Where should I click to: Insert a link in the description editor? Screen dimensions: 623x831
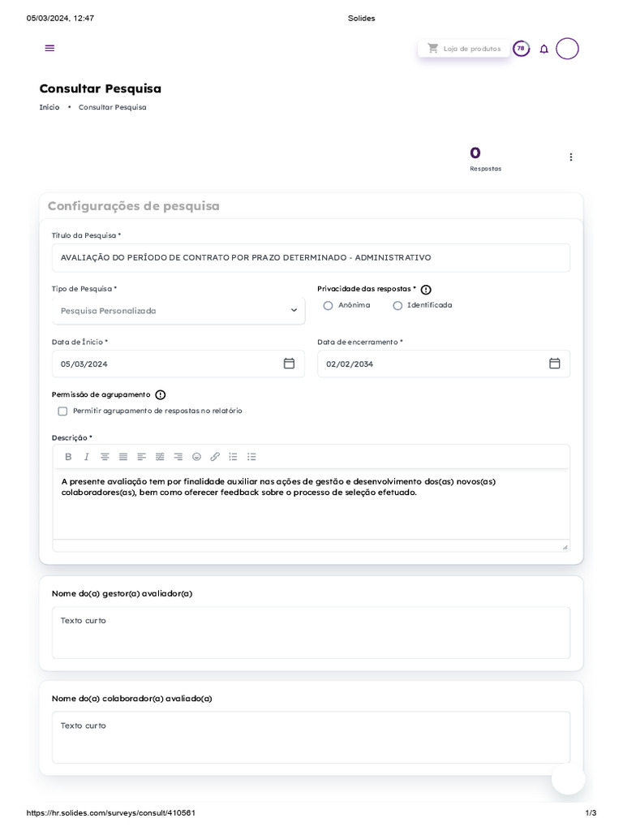point(214,457)
